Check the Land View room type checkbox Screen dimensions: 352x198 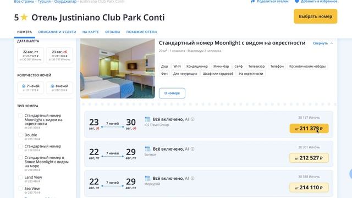click(20, 177)
